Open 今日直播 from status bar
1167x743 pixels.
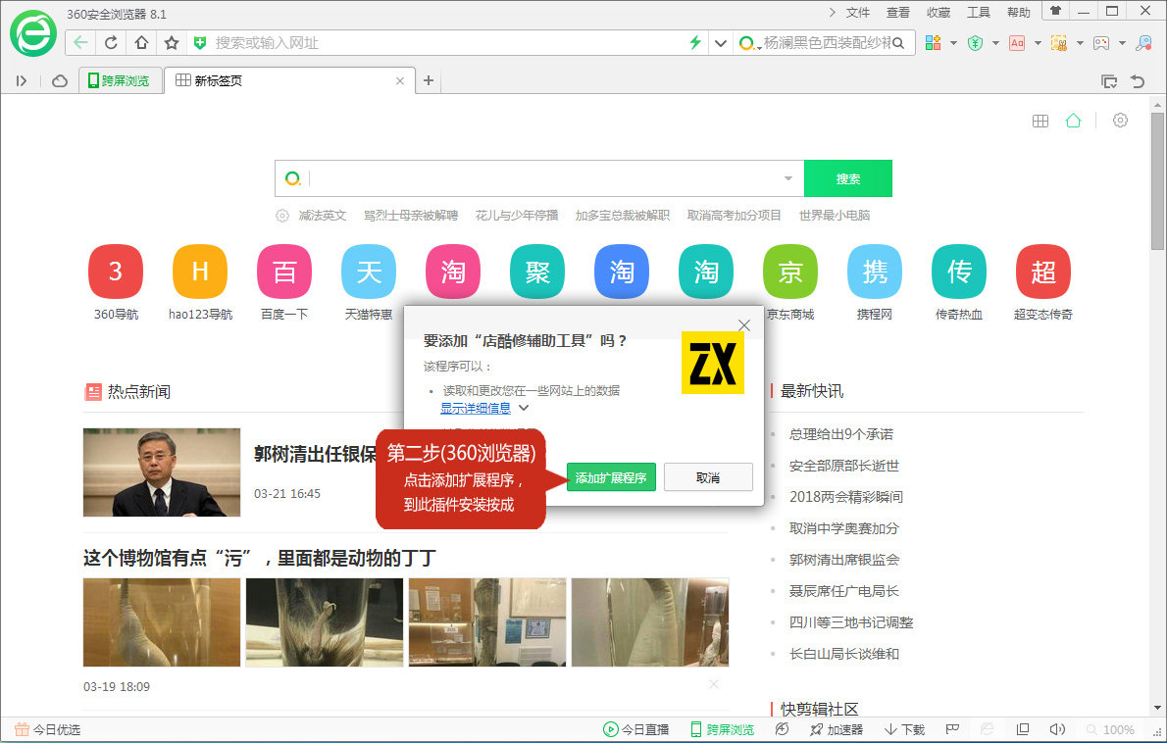click(x=636, y=729)
